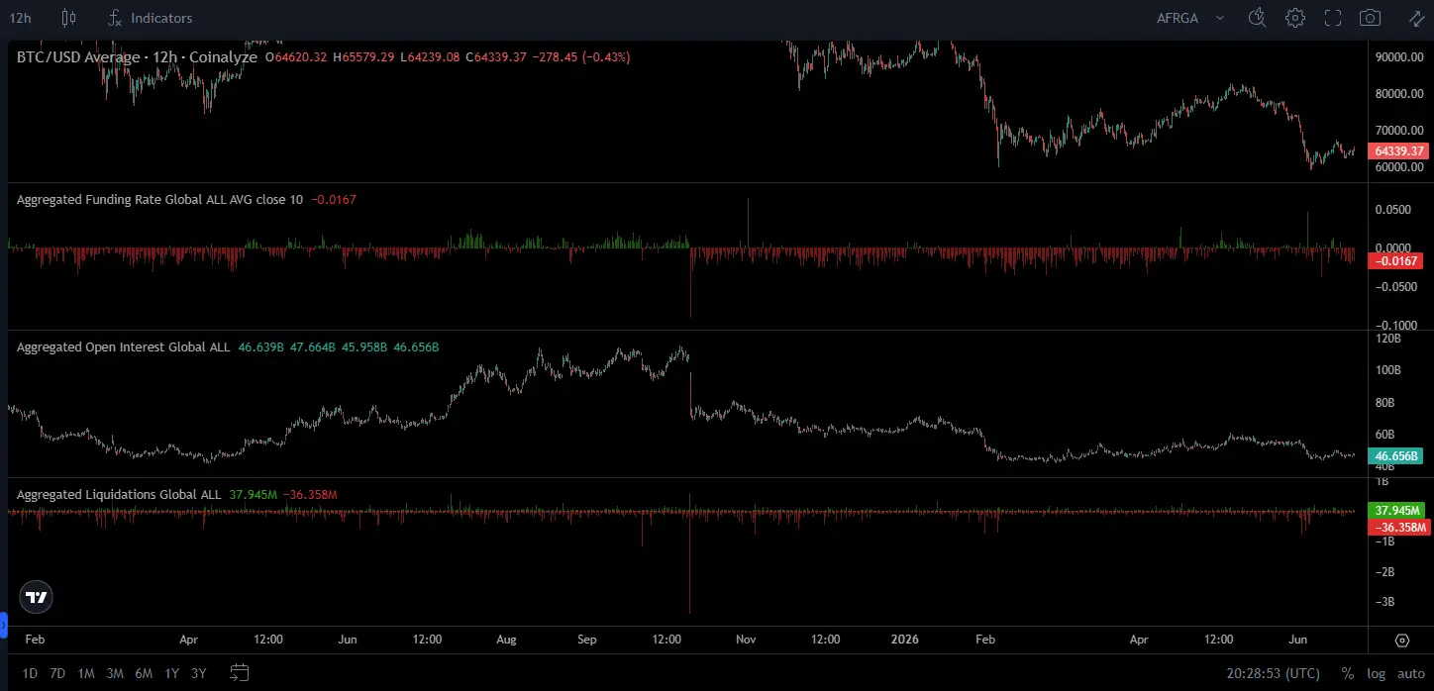
Task: Select the 6M date range
Action: click(144, 673)
